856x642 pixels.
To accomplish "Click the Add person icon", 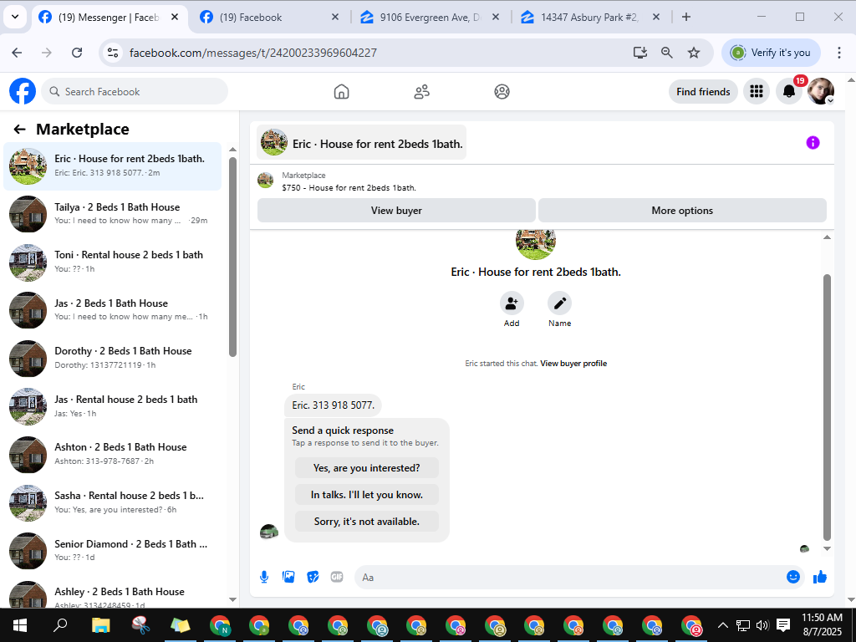I will click(x=512, y=303).
